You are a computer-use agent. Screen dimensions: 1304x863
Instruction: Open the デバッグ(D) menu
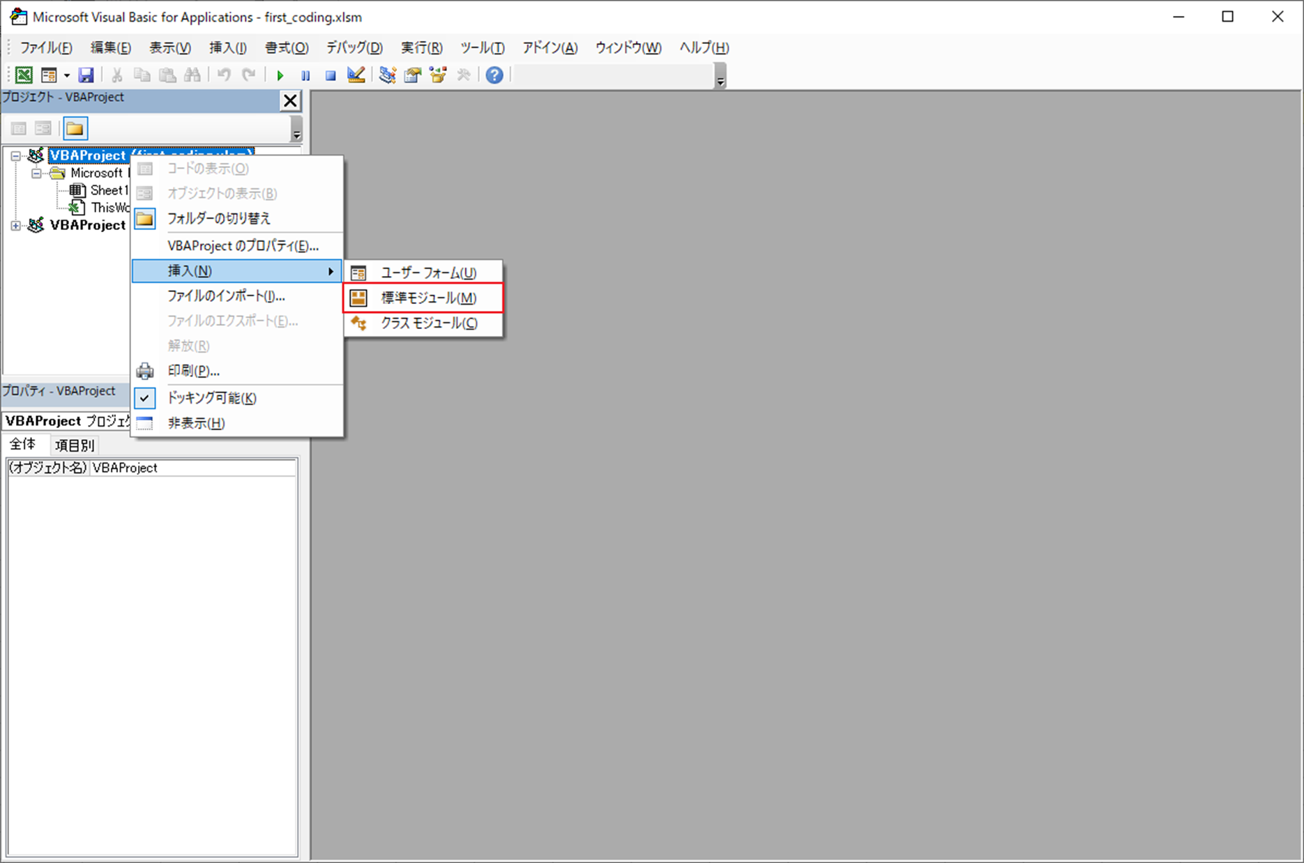point(354,47)
